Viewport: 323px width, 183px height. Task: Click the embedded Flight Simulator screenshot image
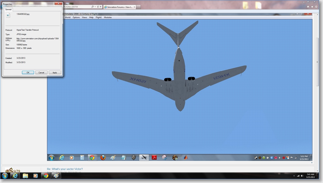(179, 86)
